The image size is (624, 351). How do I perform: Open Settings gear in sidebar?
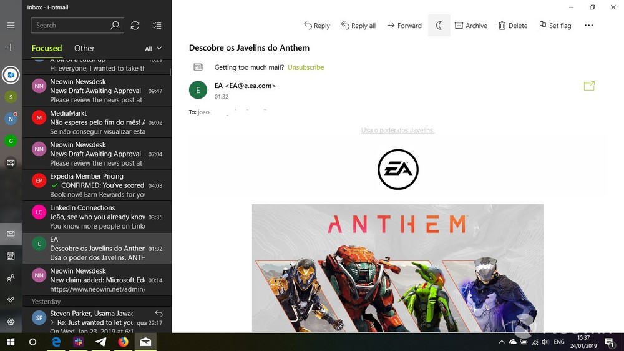point(11,322)
